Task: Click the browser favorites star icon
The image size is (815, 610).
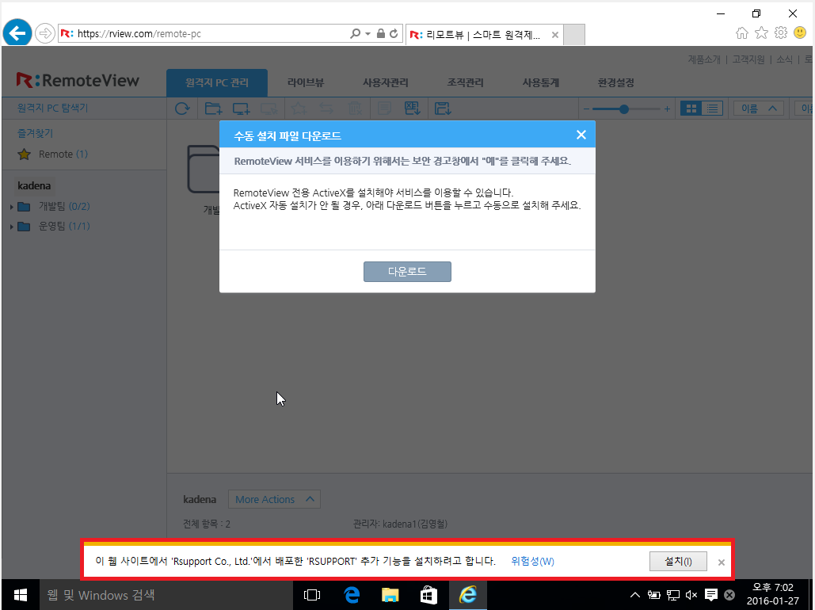Action: click(x=761, y=33)
